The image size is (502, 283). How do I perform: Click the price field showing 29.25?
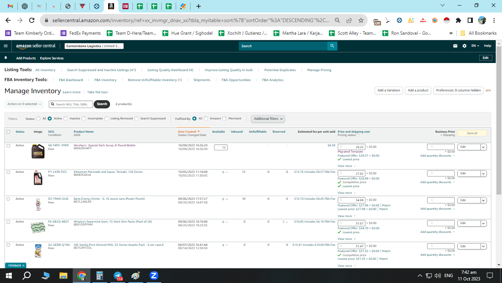[351, 147]
